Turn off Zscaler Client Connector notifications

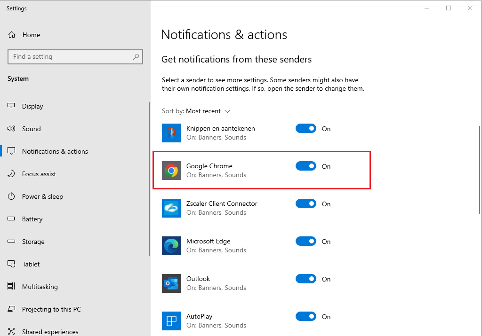tap(306, 203)
